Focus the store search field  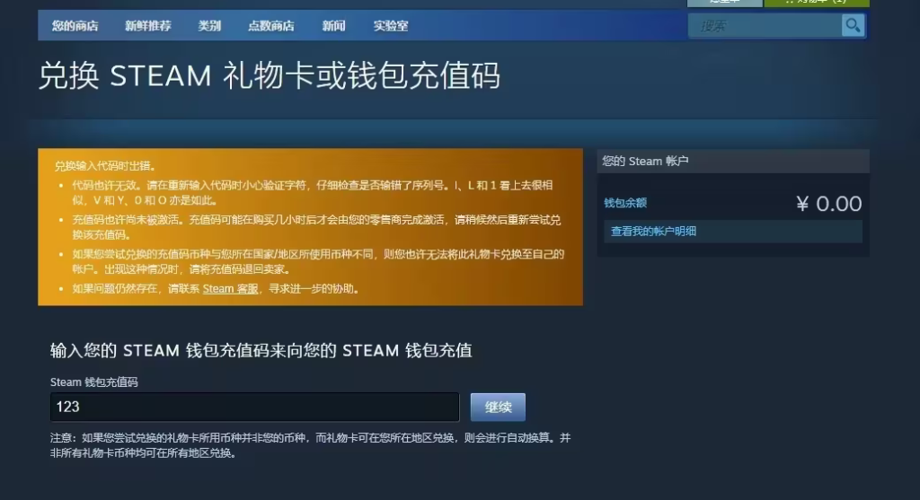point(765,26)
